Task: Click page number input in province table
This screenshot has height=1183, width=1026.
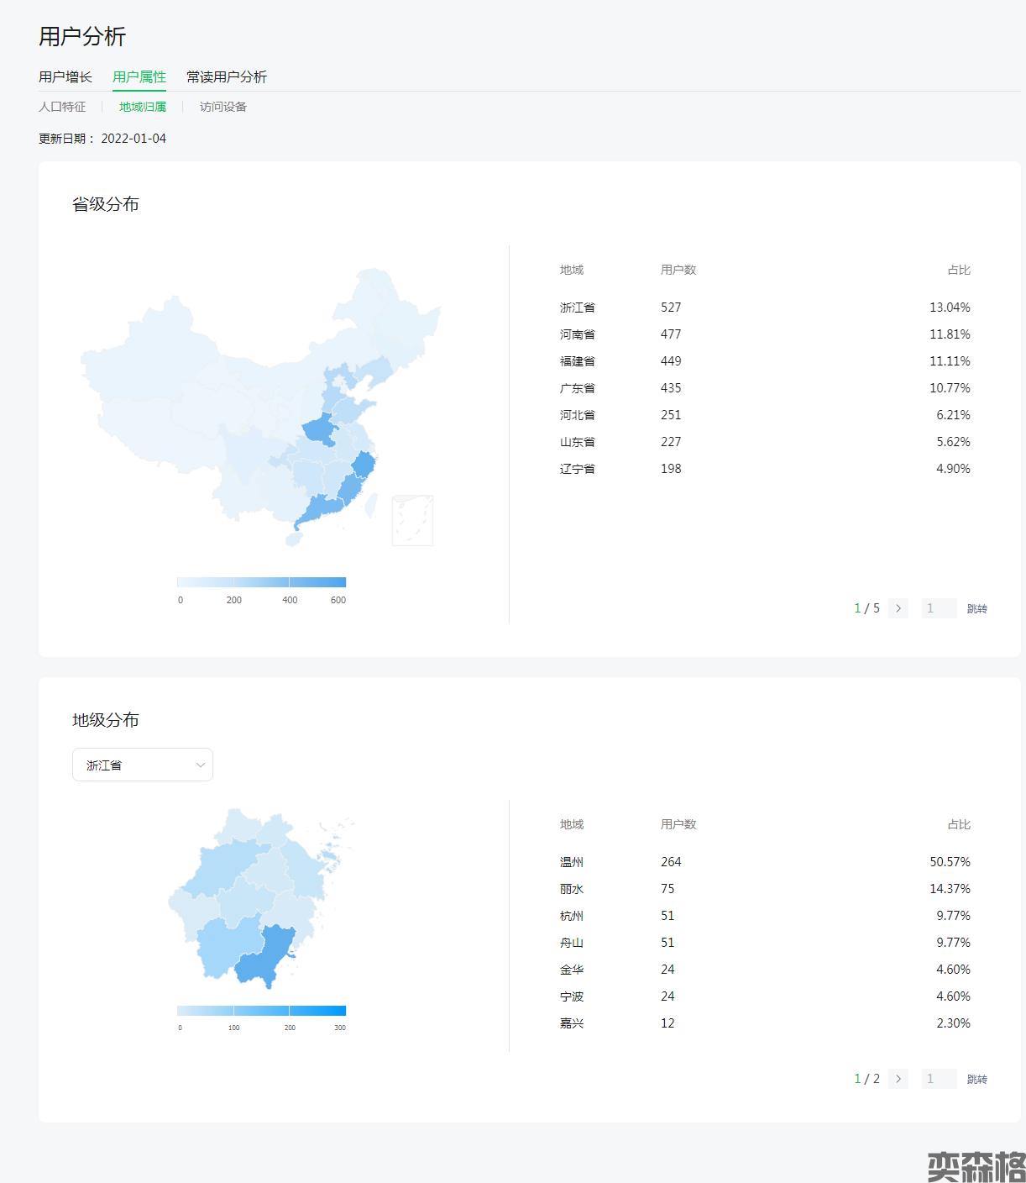Action: pyautogui.click(x=939, y=608)
